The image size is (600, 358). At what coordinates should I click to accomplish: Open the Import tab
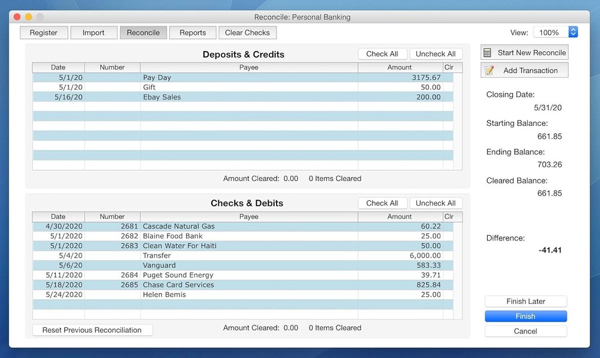pos(94,32)
